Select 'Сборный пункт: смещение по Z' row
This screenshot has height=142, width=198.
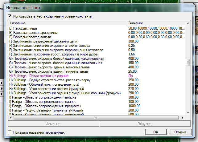coord(97,84)
